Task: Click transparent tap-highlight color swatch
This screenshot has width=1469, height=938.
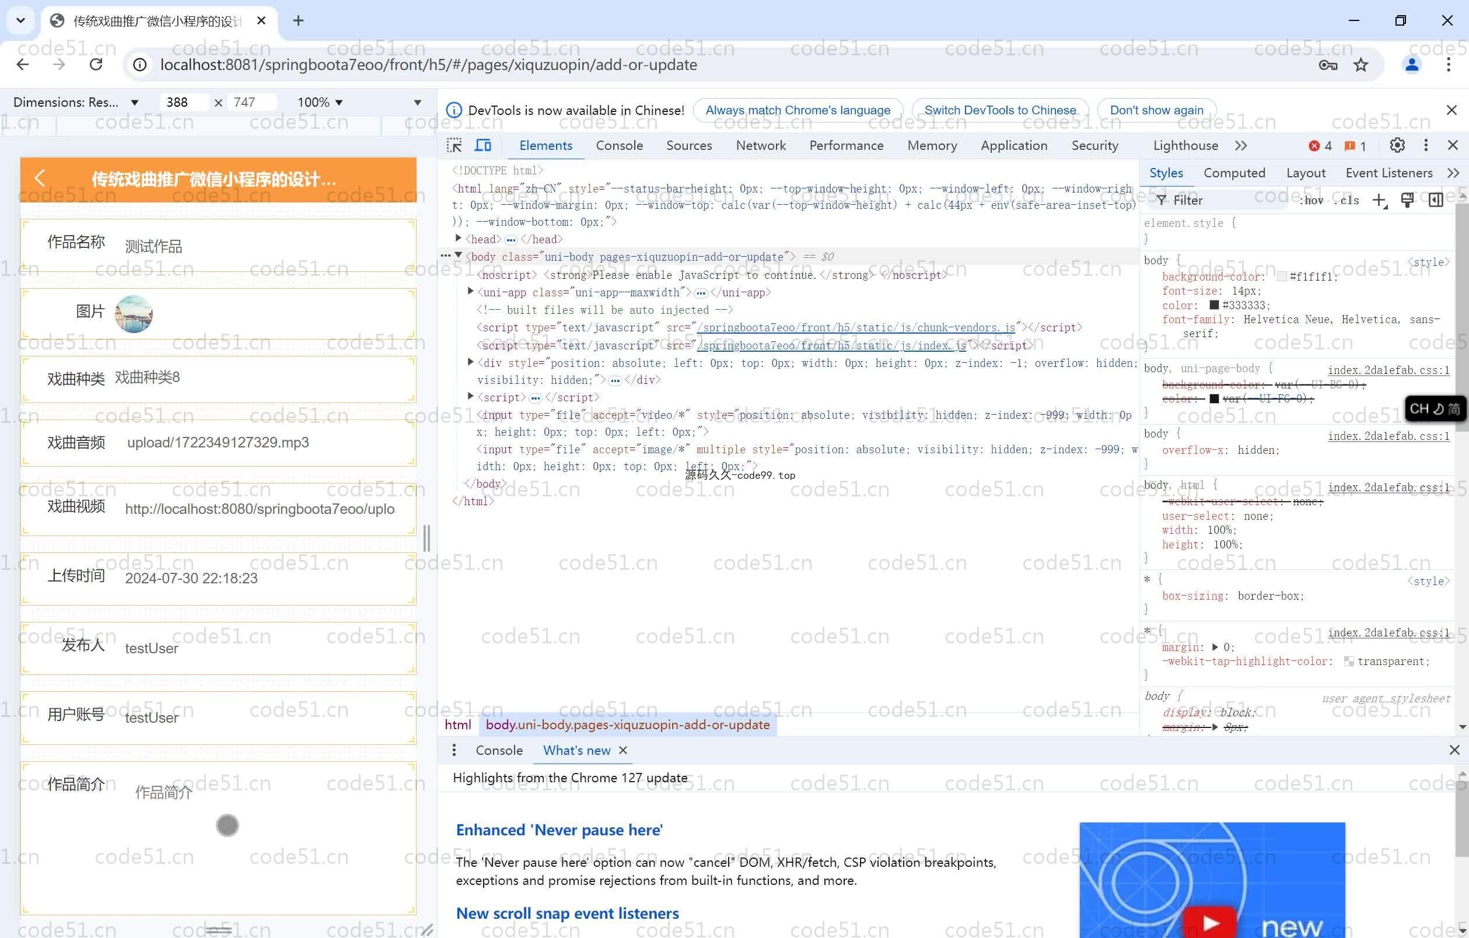Action: (1349, 661)
